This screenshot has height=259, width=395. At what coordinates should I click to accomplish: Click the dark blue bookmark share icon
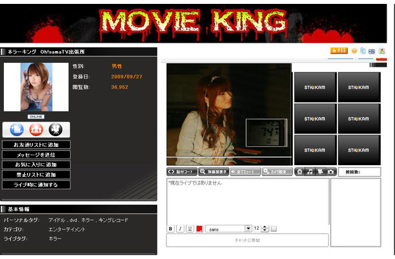[372, 51]
